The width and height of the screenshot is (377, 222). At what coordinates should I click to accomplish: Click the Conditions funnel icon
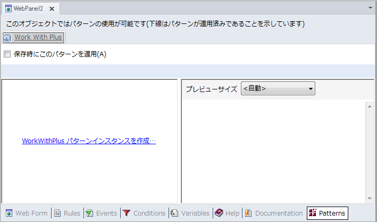coord(127,213)
